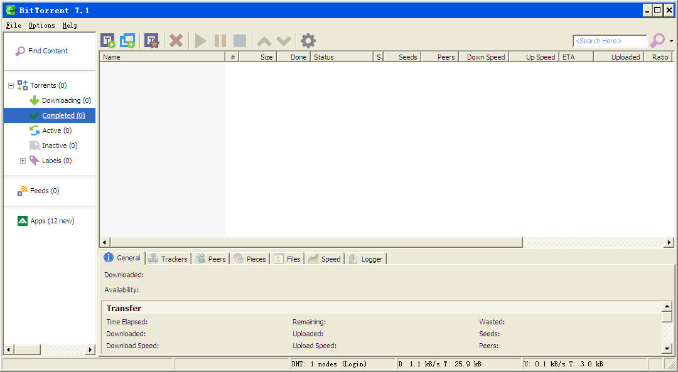The height and width of the screenshot is (372, 678).
Task: Click the Stop torrent square icon
Action: point(240,41)
